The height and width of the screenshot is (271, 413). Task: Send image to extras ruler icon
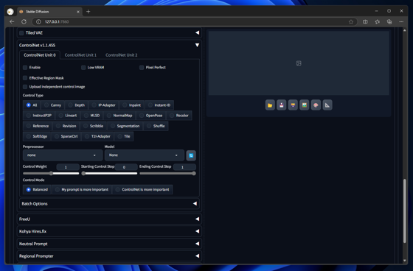[327, 105]
